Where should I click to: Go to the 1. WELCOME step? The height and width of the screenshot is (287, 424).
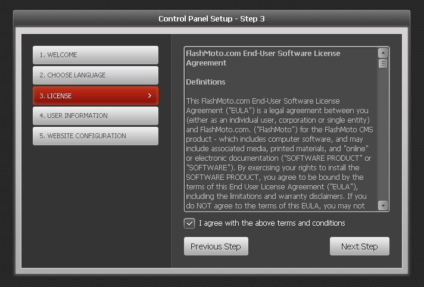pos(95,55)
